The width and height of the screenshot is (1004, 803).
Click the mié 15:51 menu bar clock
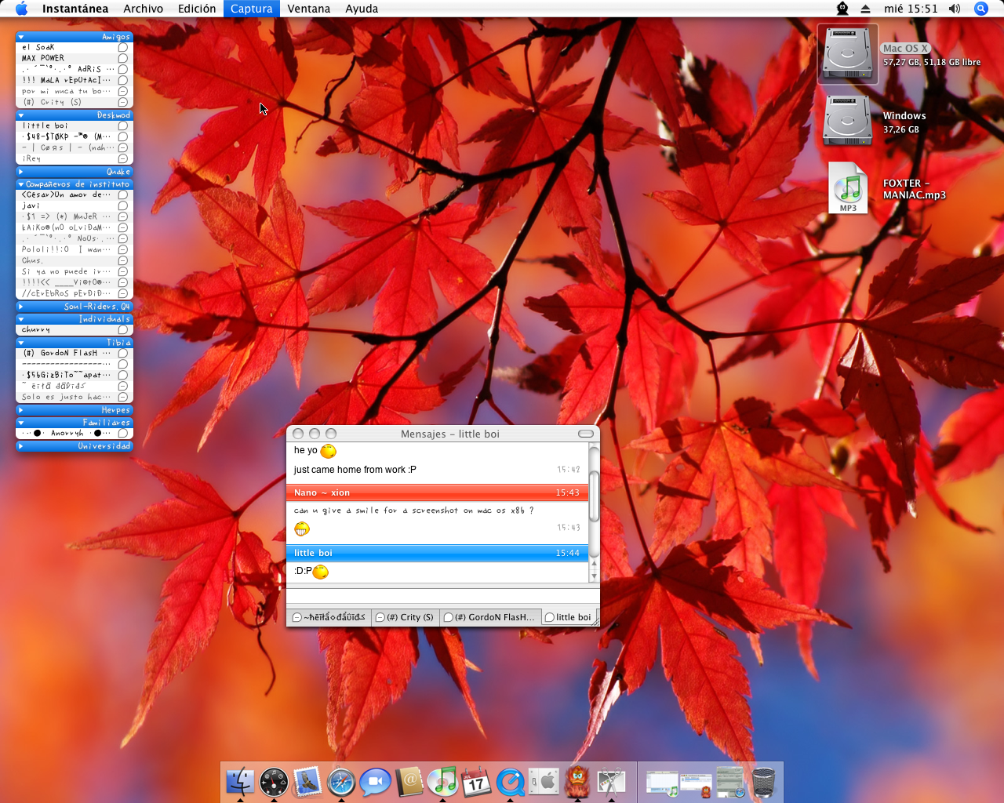coord(911,9)
